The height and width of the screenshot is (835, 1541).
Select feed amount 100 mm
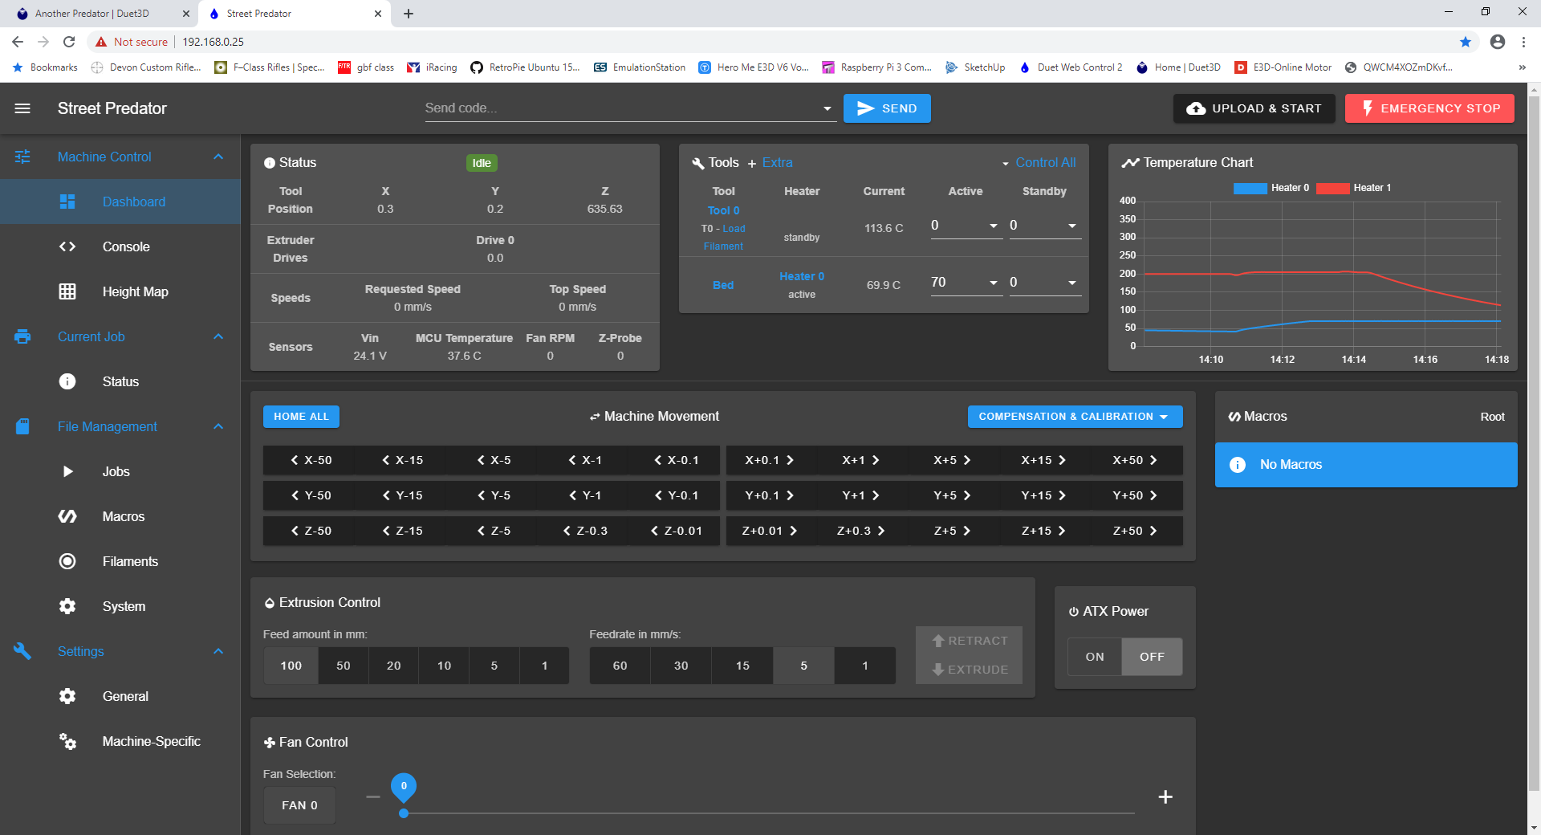(291, 666)
